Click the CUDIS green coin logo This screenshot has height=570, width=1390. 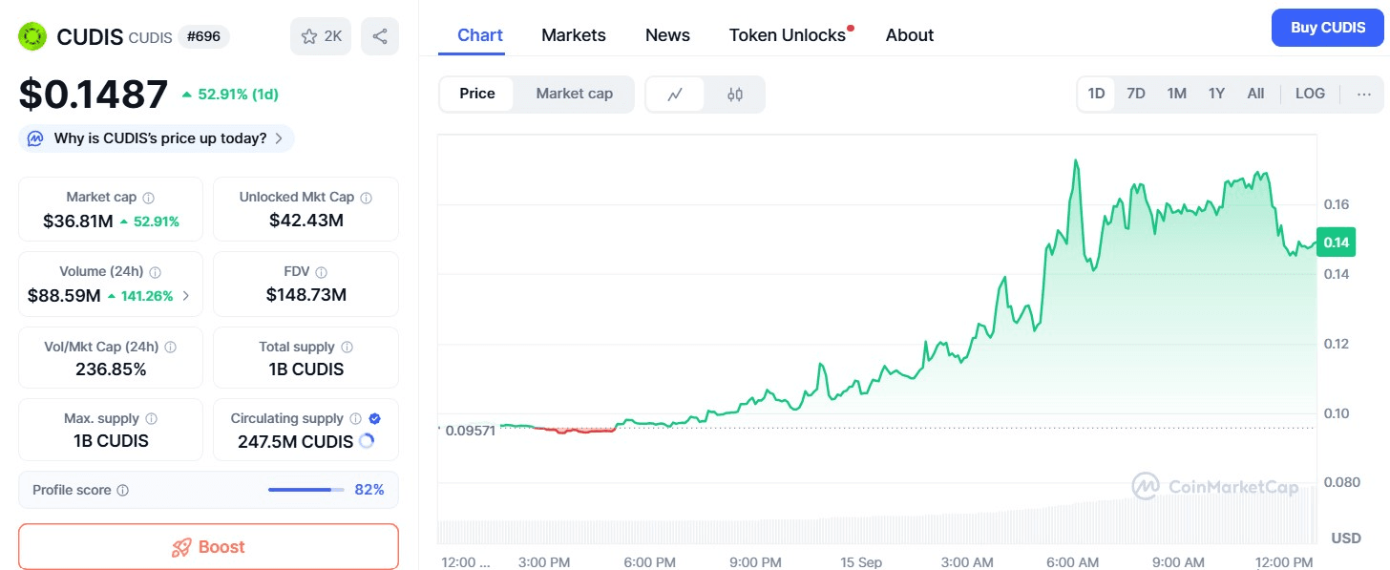[x=32, y=36]
